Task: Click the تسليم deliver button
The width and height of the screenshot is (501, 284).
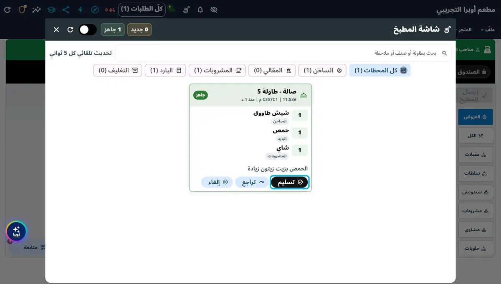Action: pyautogui.click(x=290, y=183)
